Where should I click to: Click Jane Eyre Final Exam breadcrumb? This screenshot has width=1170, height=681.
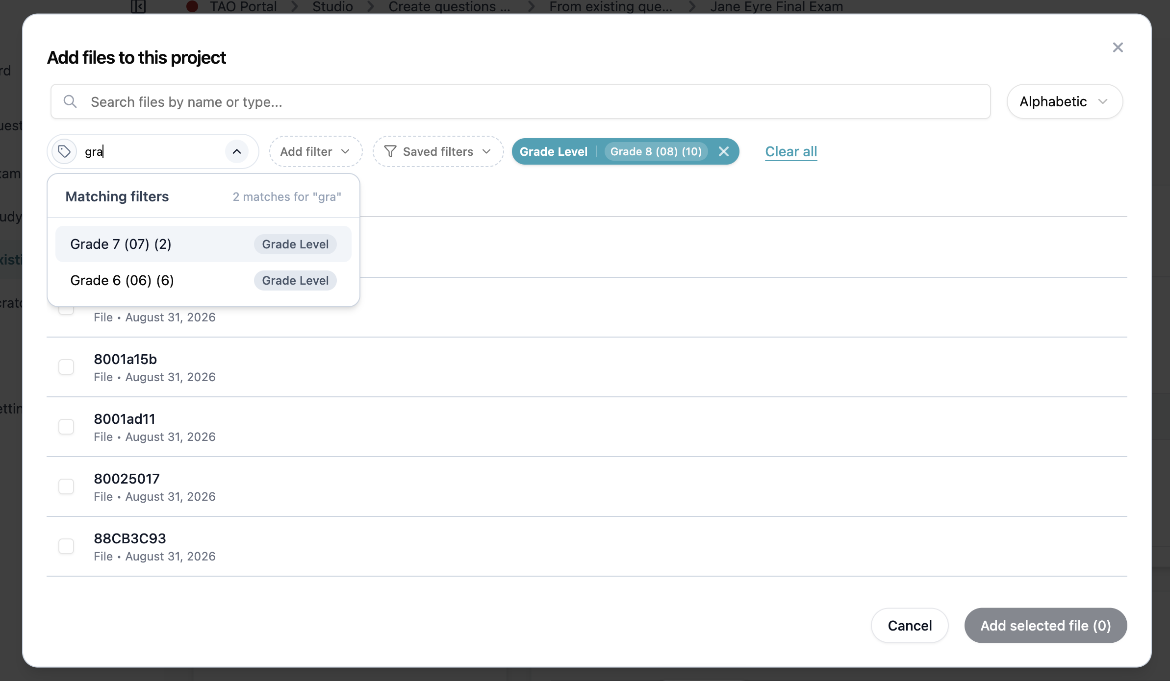[776, 6]
